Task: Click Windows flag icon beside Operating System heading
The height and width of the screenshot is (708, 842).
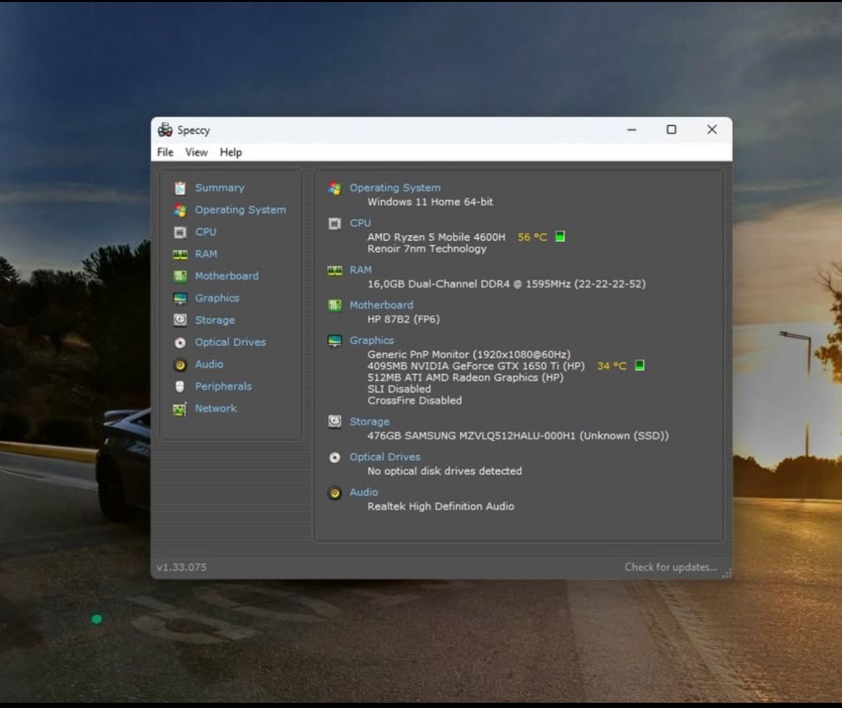Action: tap(335, 188)
